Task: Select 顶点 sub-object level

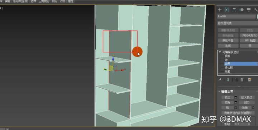Action: coord(228,56)
